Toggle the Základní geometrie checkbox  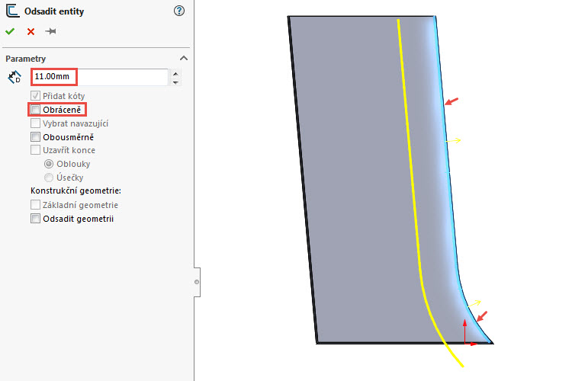[35, 204]
